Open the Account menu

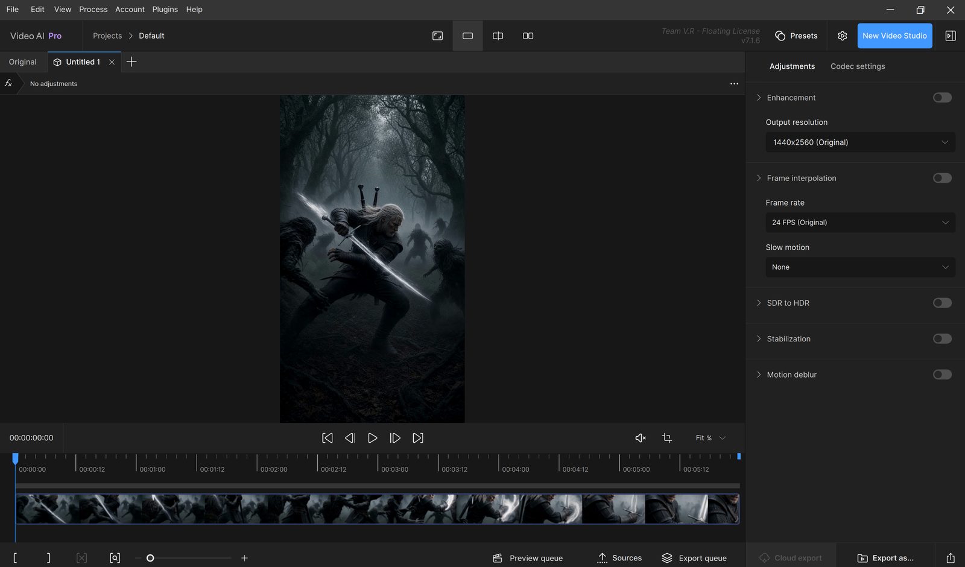click(x=130, y=10)
